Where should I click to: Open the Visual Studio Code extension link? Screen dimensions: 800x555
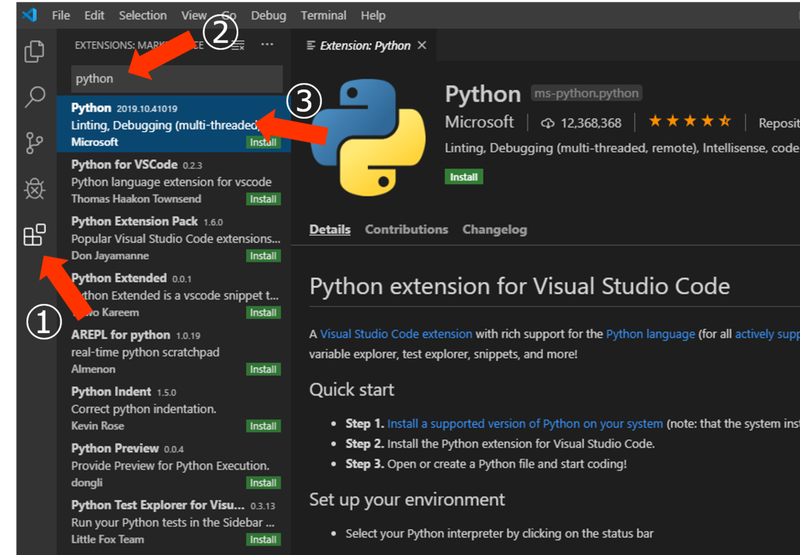396,334
